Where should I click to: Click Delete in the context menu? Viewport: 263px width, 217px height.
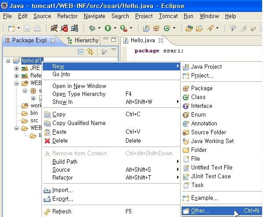point(111,141)
